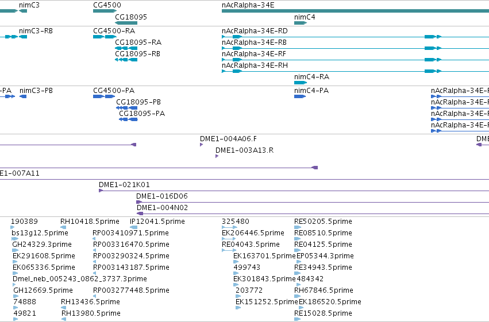489x322 pixels.
Task: Select the DME1-004N02 clone span line
Action: pos(313,214)
